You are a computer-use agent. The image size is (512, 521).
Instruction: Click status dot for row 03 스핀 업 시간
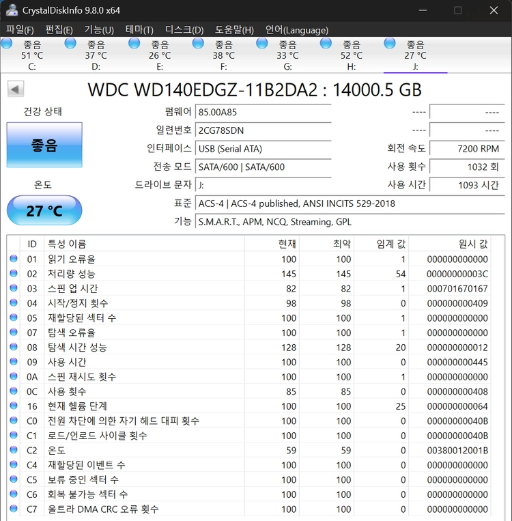point(14,287)
